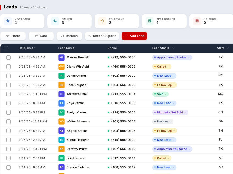Viewport: 233px width, 174px height.
Task: Sort by the Phone column header
Action: tap(112, 48)
